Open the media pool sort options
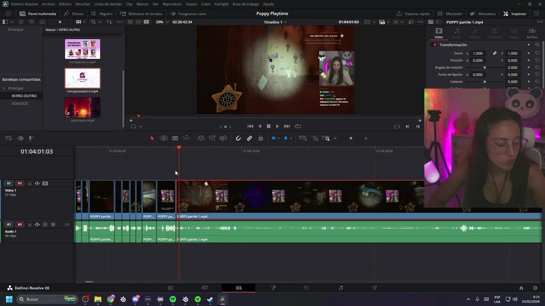Screen dimensions: 545x306 tap(109, 22)
